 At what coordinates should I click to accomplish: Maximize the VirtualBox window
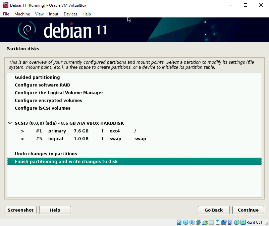tap(246, 5)
